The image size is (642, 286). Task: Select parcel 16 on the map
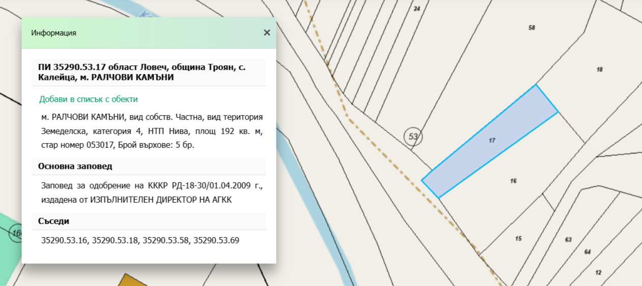pos(513,181)
